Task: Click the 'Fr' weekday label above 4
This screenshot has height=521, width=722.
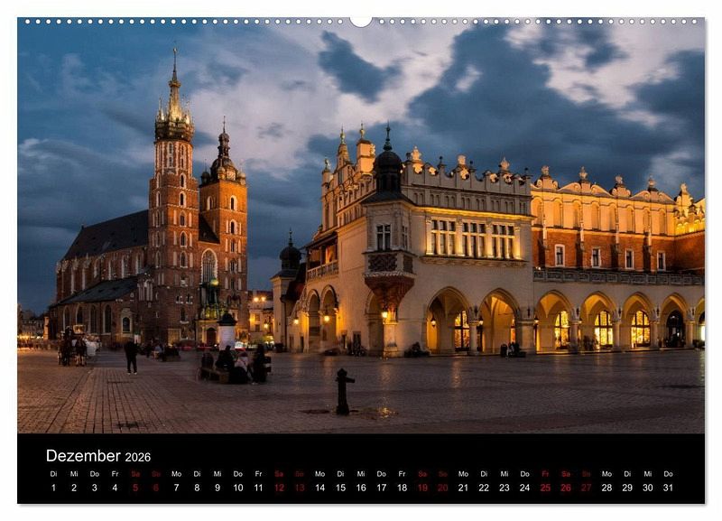Action: click(115, 473)
